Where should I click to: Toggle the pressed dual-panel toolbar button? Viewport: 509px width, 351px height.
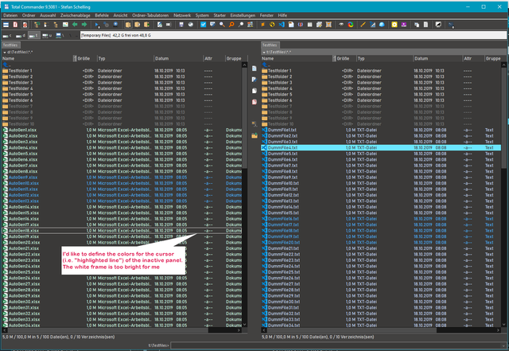click(128, 25)
